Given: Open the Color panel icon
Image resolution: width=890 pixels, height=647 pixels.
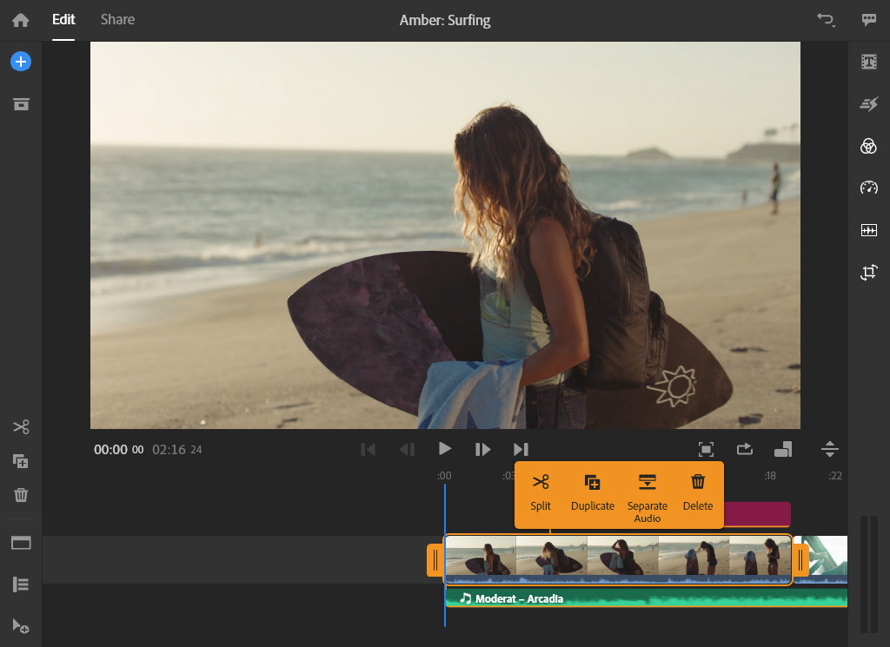Looking at the screenshot, I should pos(868,146).
